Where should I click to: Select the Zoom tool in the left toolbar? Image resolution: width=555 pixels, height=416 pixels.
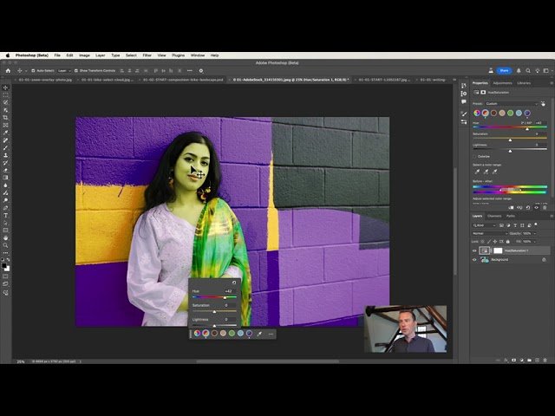[x=5, y=245]
